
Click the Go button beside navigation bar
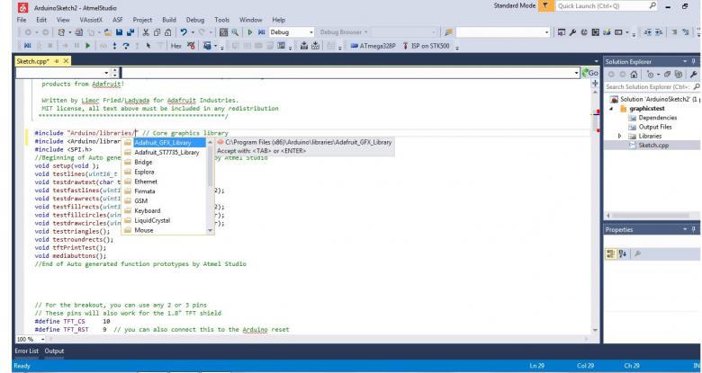(x=589, y=72)
